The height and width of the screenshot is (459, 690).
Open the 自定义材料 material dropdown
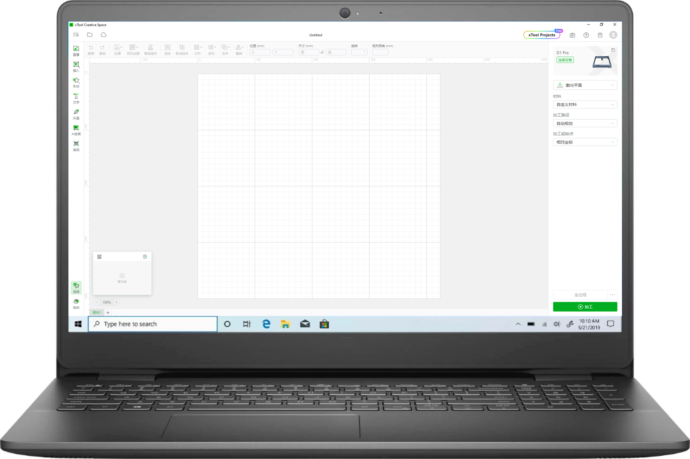585,105
